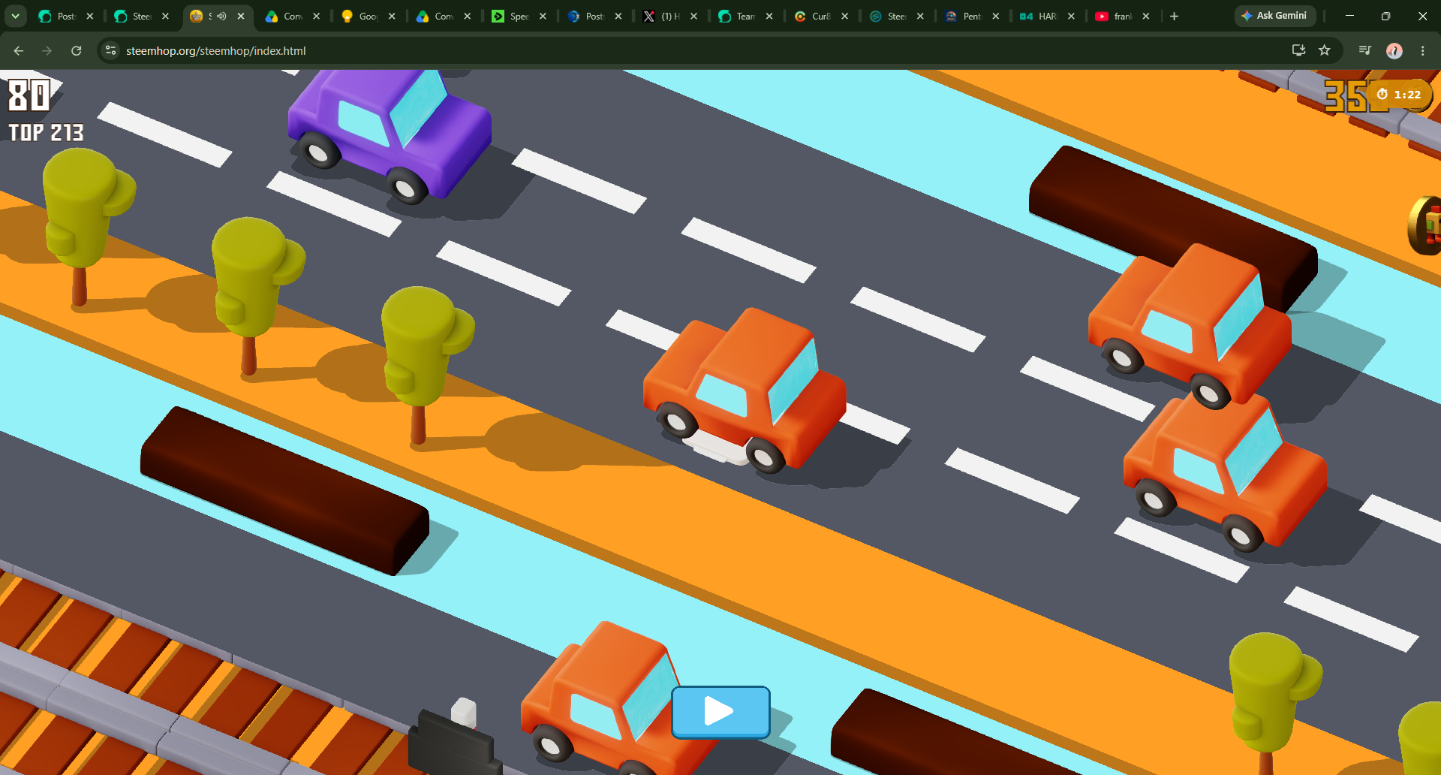1441x775 pixels.
Task: Click the purple car on the road
Action: click(390, 135)
